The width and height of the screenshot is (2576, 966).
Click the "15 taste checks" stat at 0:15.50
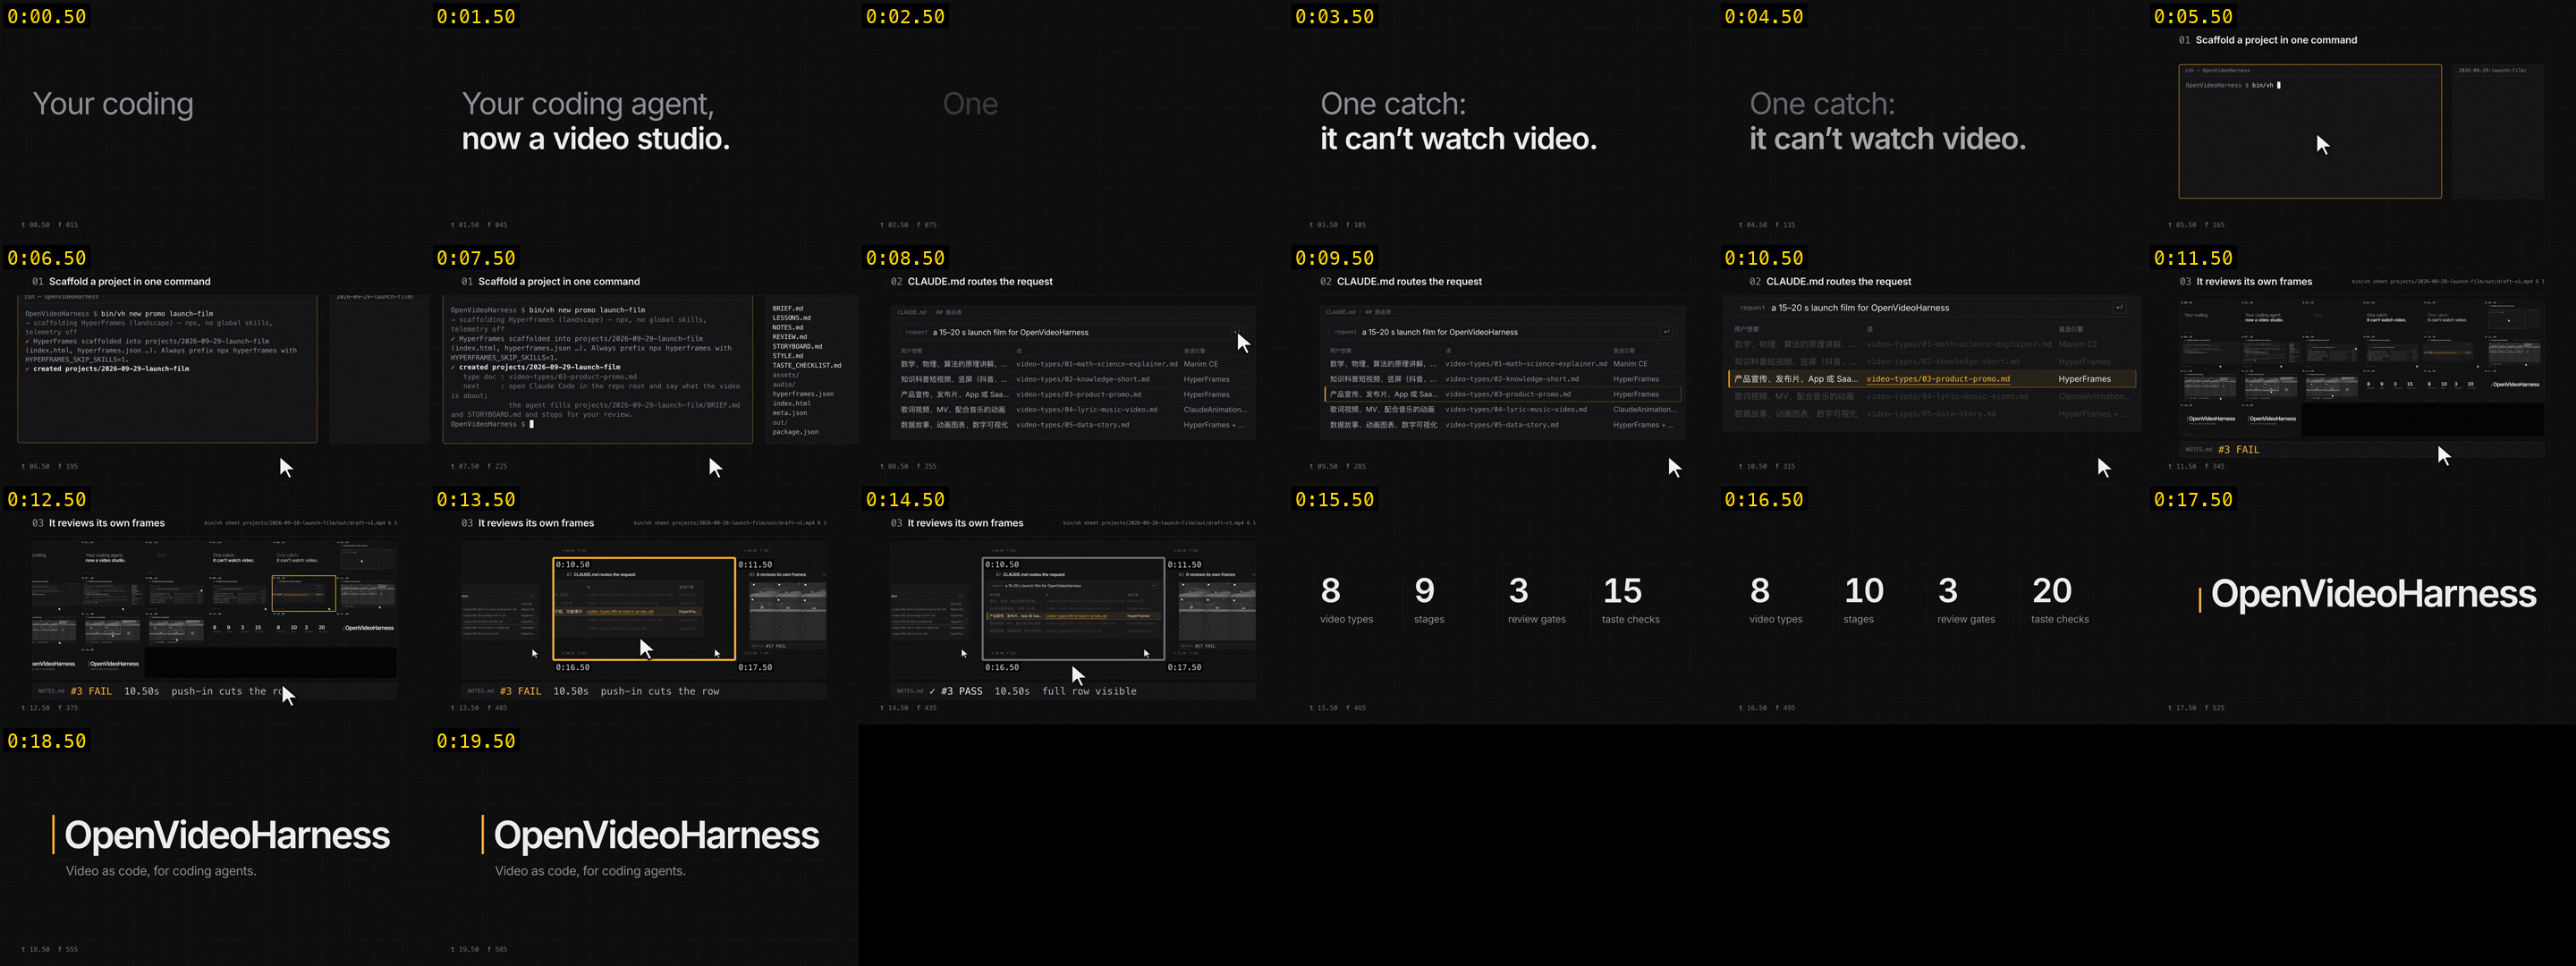tap(1630, 600)
